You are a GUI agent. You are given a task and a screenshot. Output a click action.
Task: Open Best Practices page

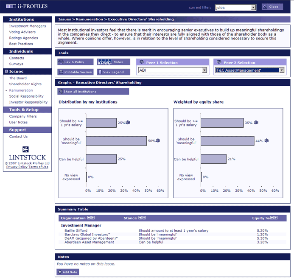[x=21, y=44]
